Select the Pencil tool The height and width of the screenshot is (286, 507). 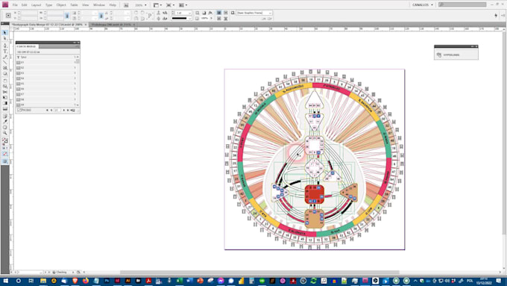point(5,57)
